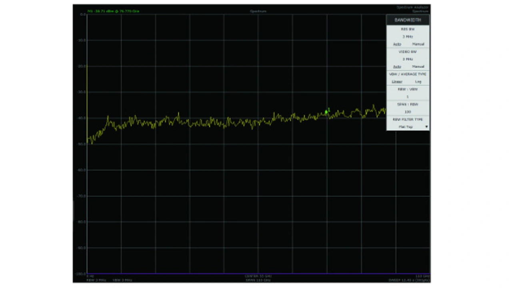
Task: Click the CENTER 55 GHz readout
Action: pos(258,276)
